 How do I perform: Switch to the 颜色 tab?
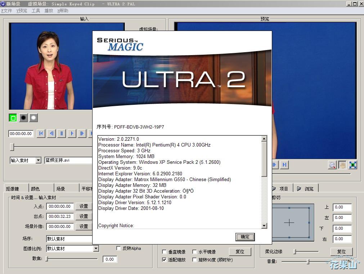coord(35,189)
